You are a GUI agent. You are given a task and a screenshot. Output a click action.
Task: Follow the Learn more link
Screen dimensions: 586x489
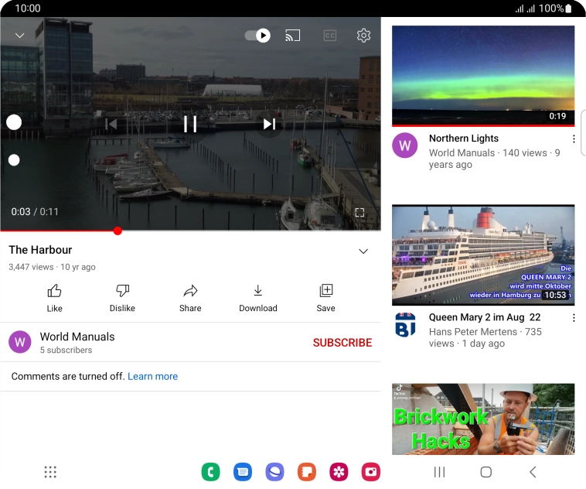coord(152,376)
